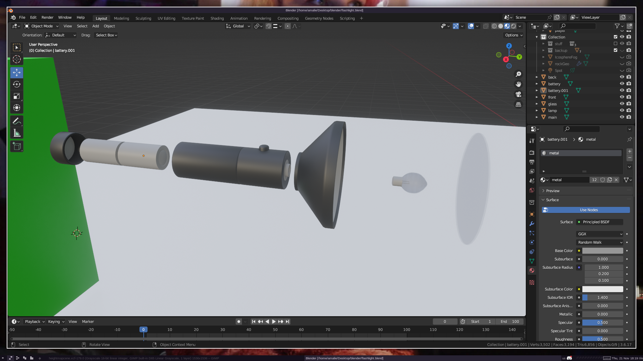Collapse the Surface panel
Image resolution: width=643 pixels, height=361 pixels.
click(552, 200)
